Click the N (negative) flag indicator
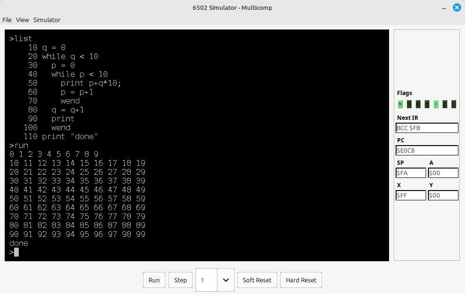Image resolution: width=465 pixels, height=294 pixels. pyautogui.click(x=400, y=104)
